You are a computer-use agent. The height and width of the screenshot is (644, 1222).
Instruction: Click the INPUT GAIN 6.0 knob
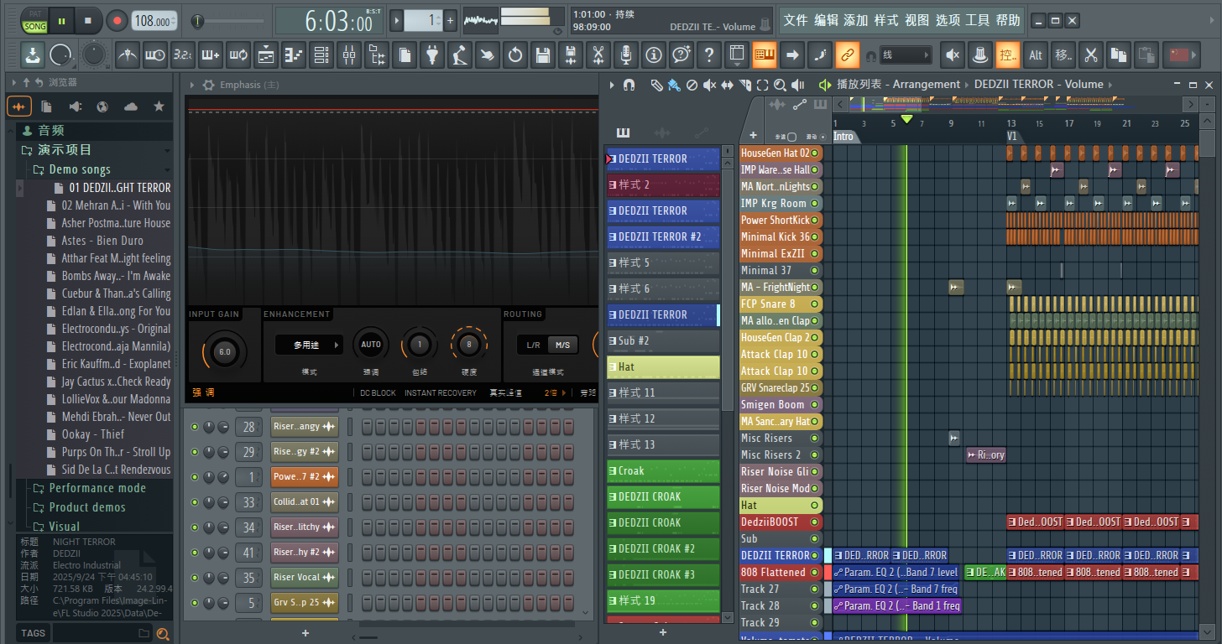pyautogui.click(x=224, y=352)
